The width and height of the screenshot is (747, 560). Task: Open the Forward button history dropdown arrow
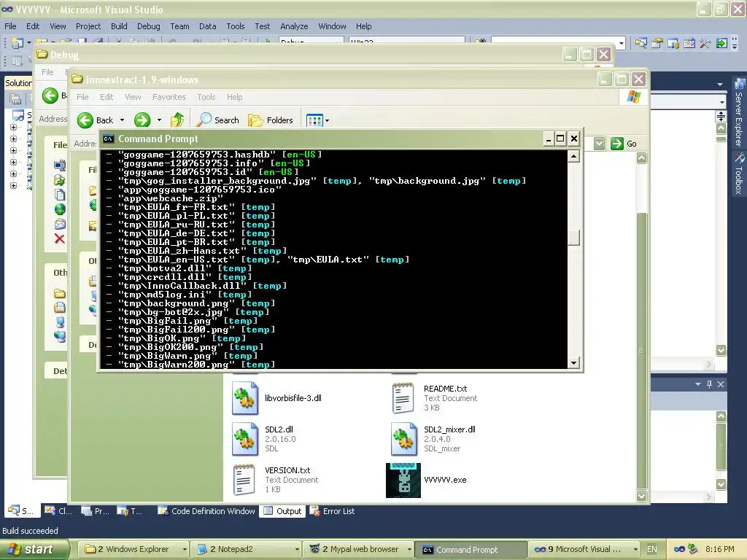(159, 120)
